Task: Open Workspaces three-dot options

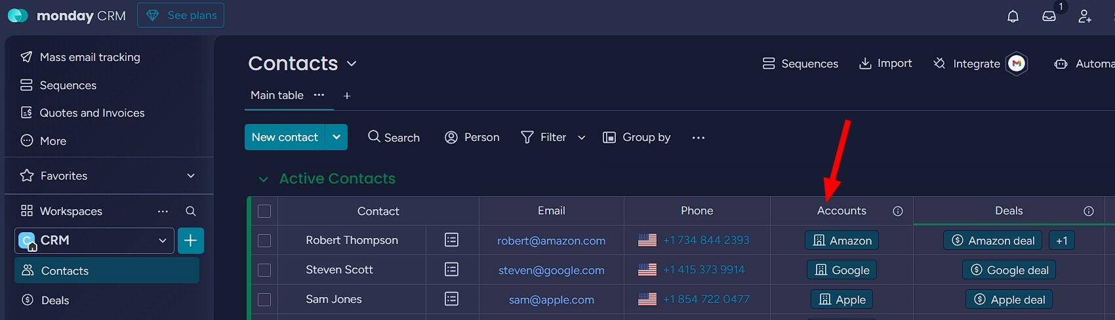Action: pyautogui.click(x=163, y=211)
